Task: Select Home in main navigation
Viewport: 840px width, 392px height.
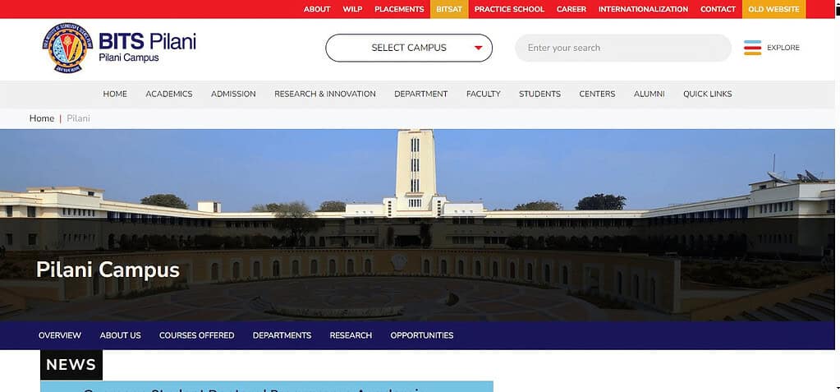Action: coord(115,94)
